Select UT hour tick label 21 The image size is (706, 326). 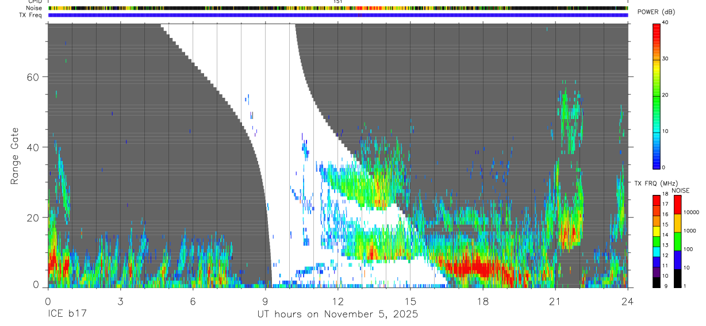555,301
